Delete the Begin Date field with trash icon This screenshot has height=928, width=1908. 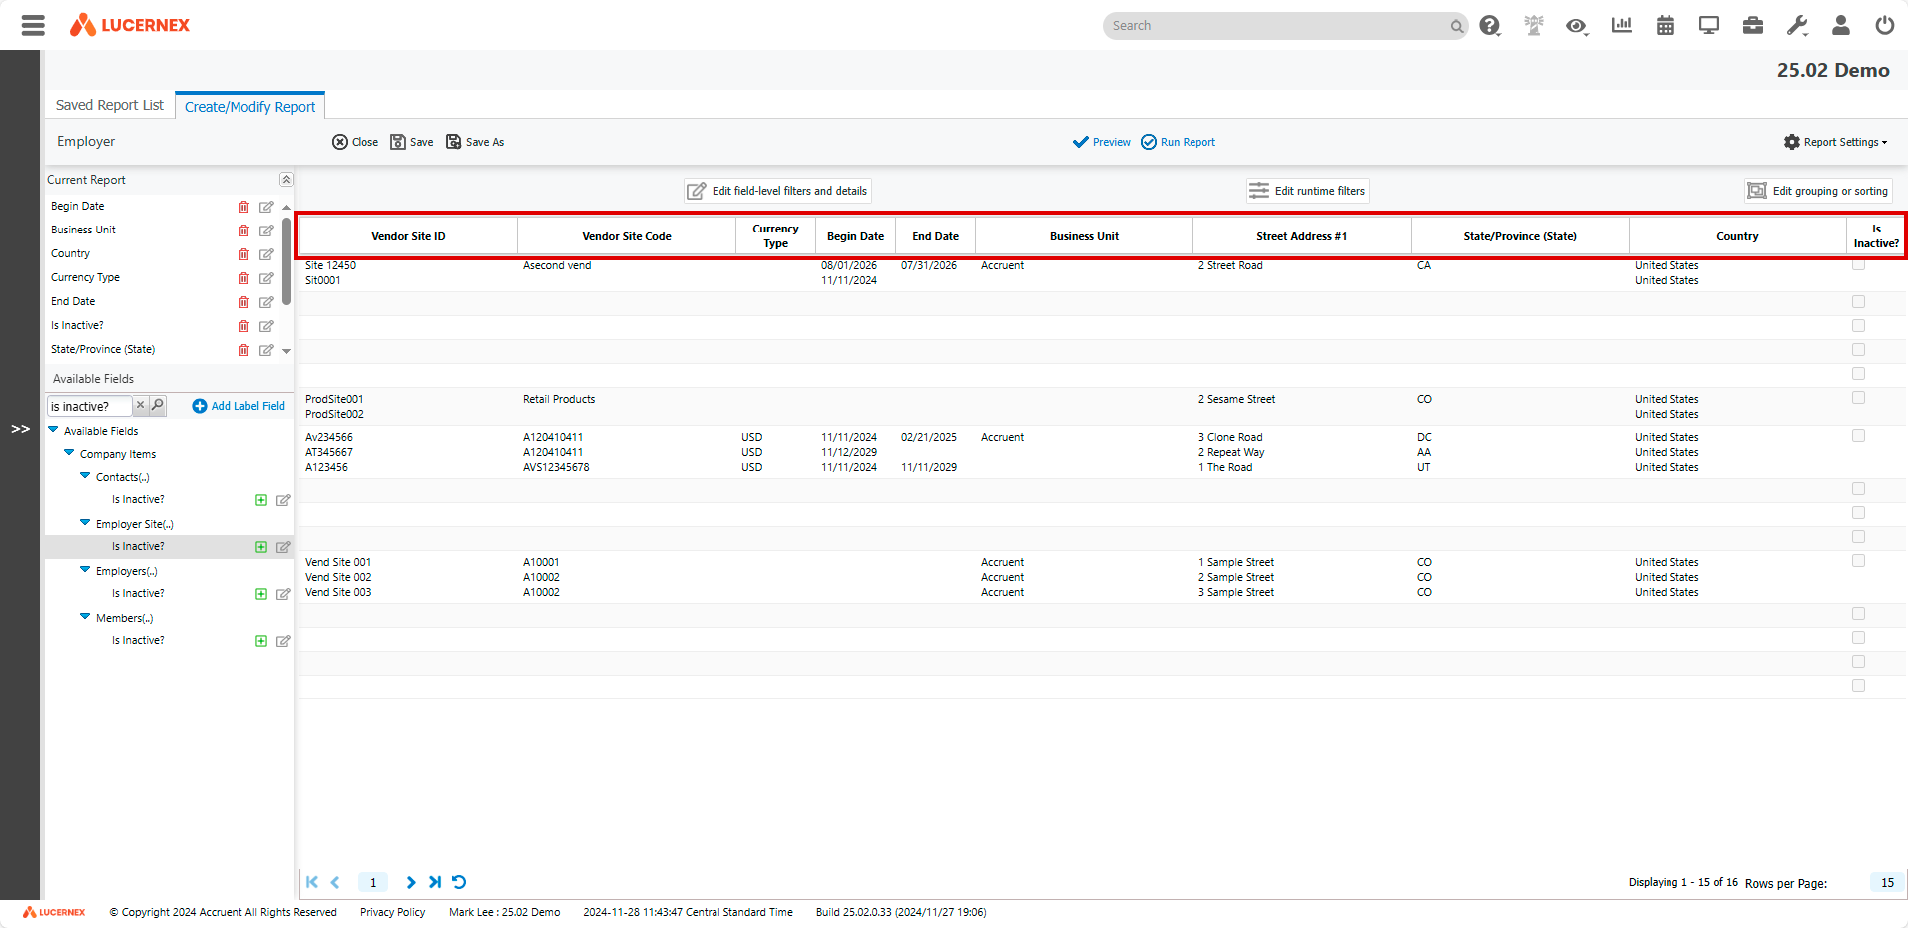(x=243, y=207)
